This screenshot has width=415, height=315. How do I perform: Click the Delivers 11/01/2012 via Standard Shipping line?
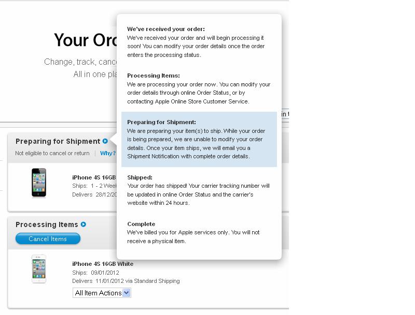[126, 281]
